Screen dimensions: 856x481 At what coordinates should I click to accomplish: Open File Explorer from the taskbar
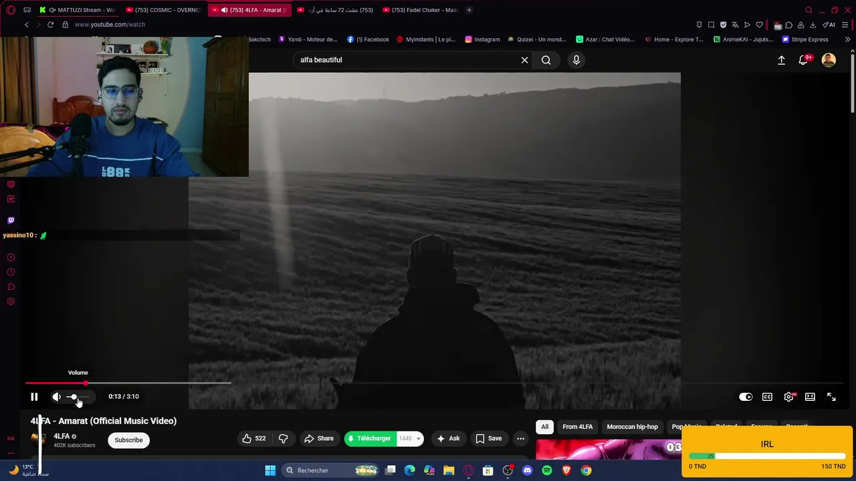coord(449,470)
